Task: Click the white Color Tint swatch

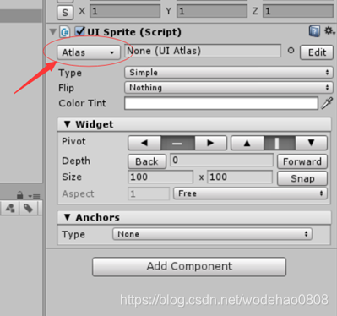Action: pyautogui.click(x=221, y=103)
